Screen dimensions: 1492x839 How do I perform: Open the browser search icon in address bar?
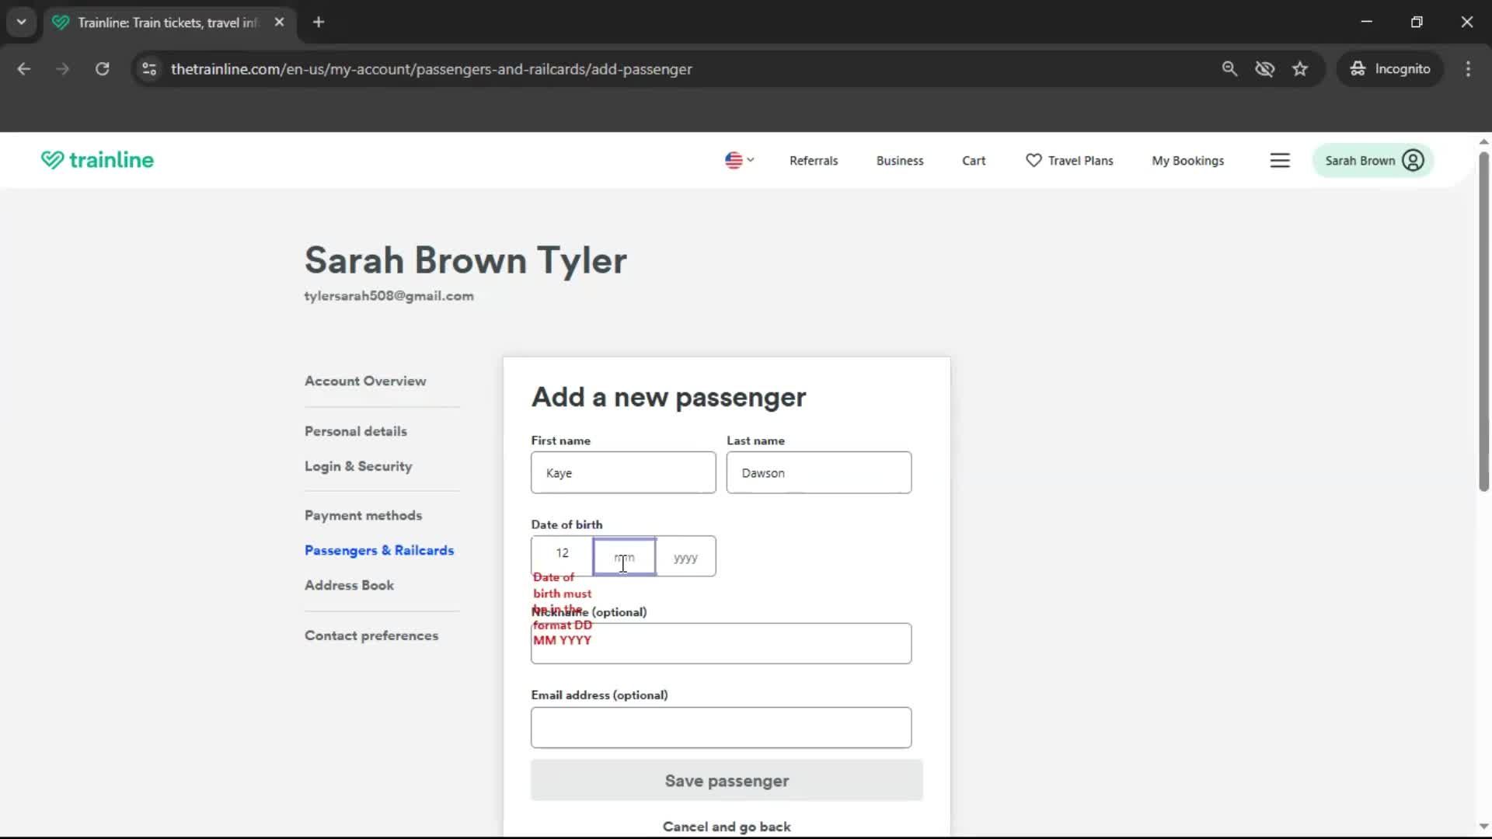[1230, 69]
